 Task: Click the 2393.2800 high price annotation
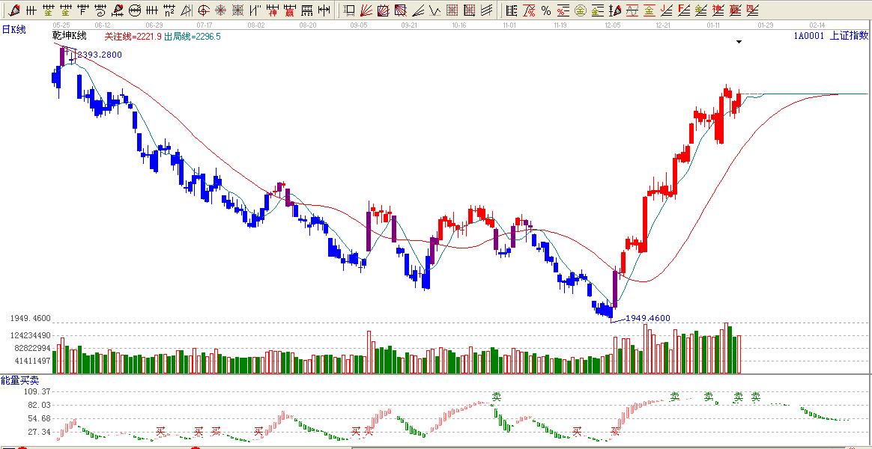[99, 55]
